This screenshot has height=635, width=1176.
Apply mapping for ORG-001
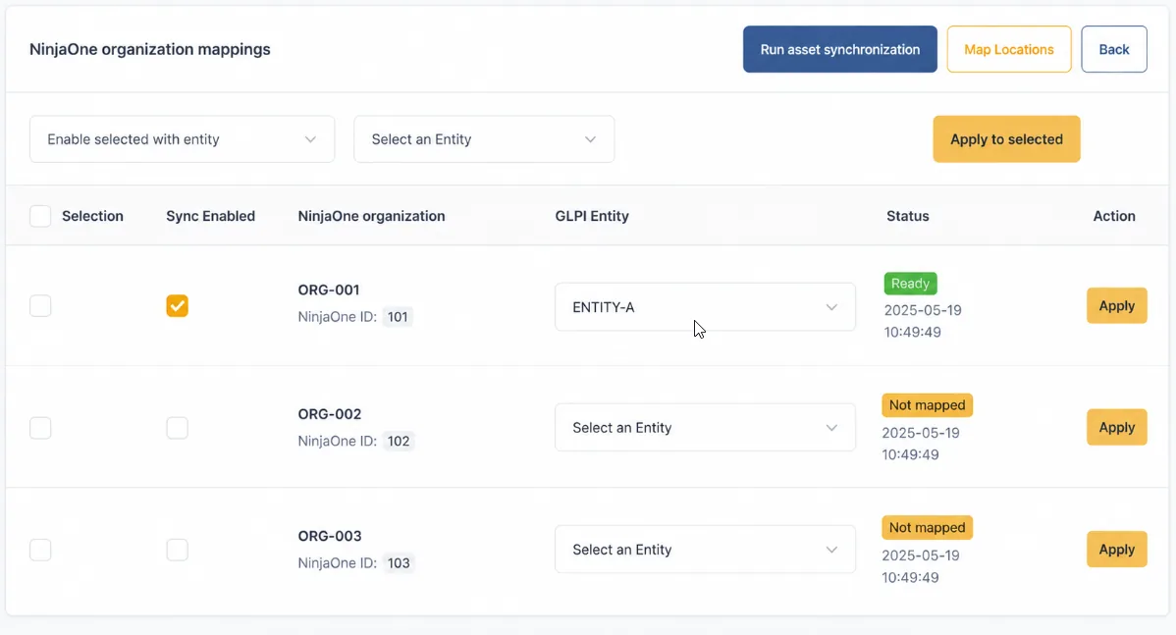click(x=1117, y=306)
